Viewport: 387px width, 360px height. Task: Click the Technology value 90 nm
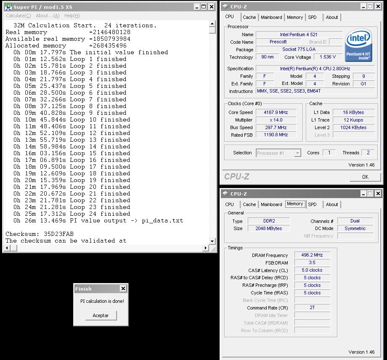[268, 57]
